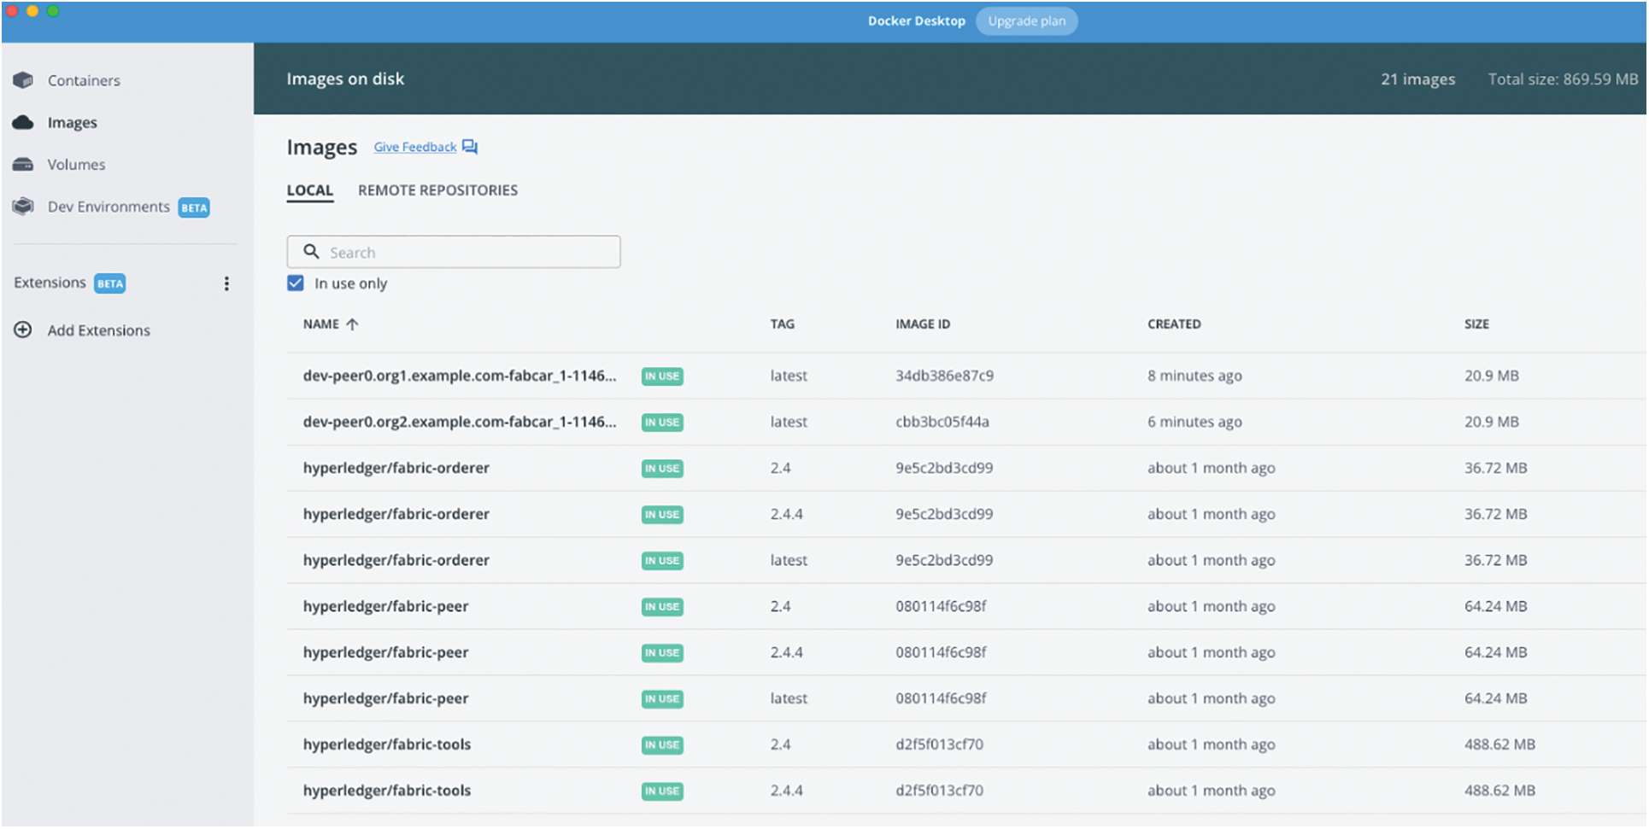Viewport: 1649px width, 829px height.
Task: Sort by the CREATED column header
Action: pos(1174,324)
